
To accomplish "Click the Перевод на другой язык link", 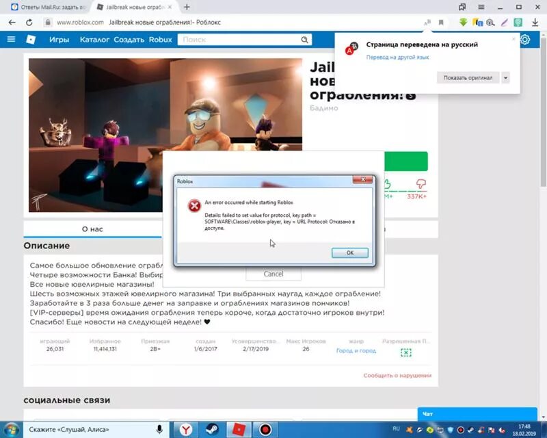I will (397, 57).
